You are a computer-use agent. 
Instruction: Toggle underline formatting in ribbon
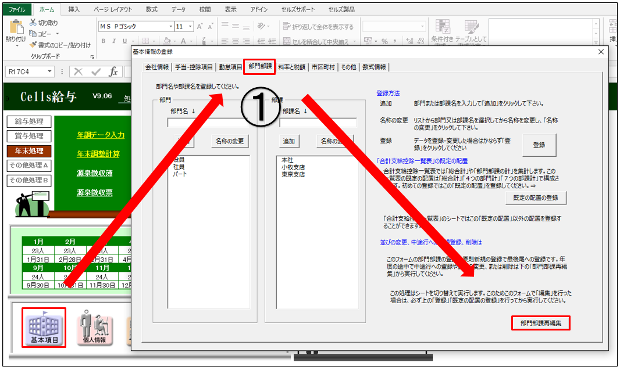pyautogui.click(x=124, y=41)
